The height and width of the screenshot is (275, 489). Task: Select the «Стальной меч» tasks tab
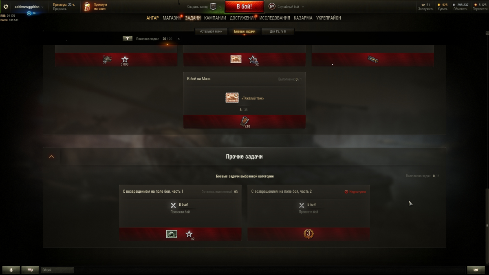pyautogui.click(x=211, y=31)
